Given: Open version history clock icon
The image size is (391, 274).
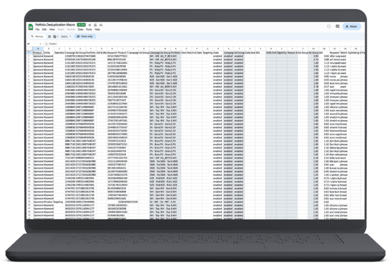Looking at the screenshot, I should pyautogui.click(x=329, y=26).
